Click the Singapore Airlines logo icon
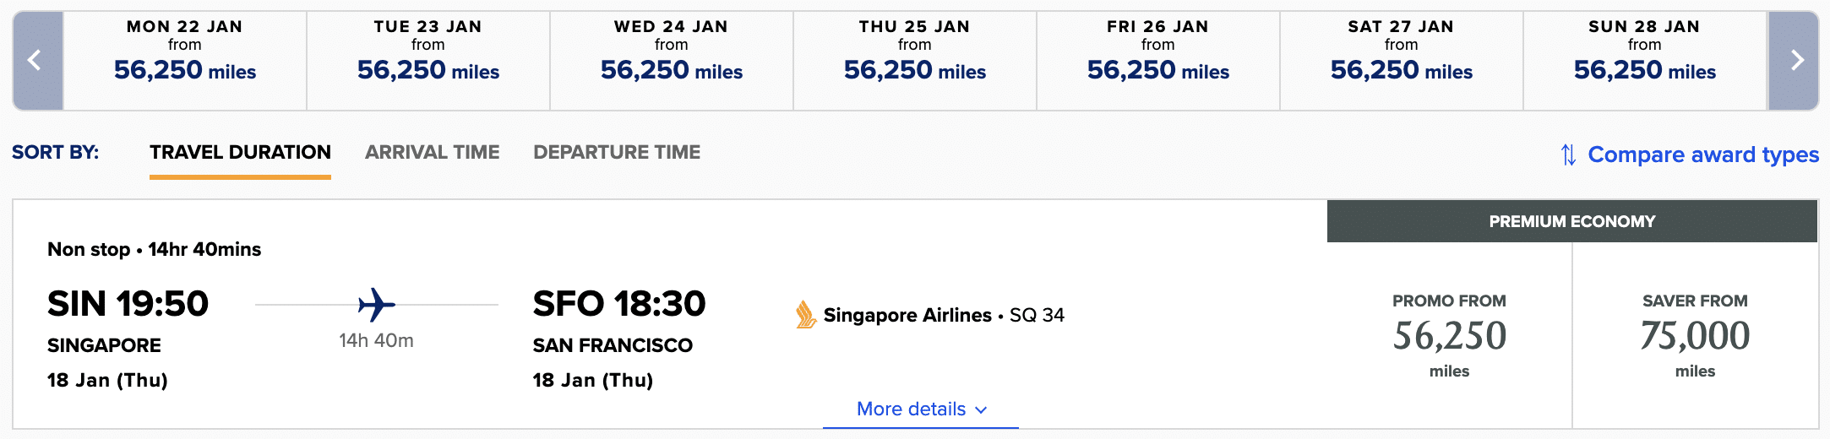 pyautogui.click(x=806, y=315)
